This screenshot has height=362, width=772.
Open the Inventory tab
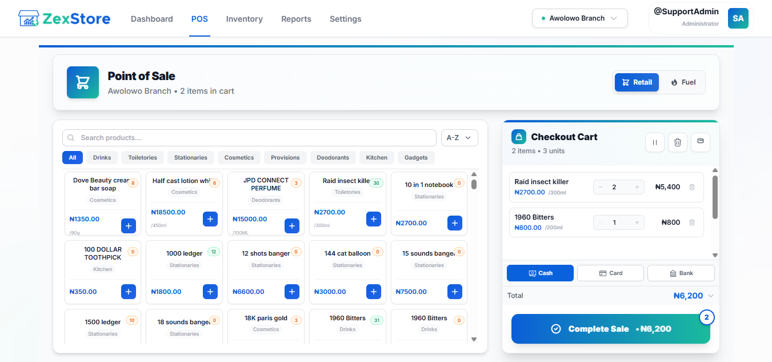[x=245, y=19]
